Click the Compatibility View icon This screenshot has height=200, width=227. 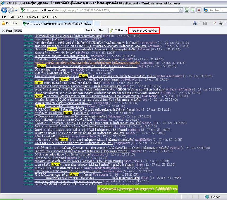187,10
